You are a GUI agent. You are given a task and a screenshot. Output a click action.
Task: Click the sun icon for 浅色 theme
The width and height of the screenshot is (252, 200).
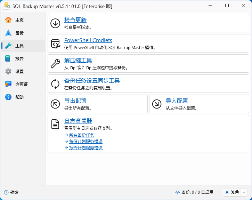(x=227, y=192)
